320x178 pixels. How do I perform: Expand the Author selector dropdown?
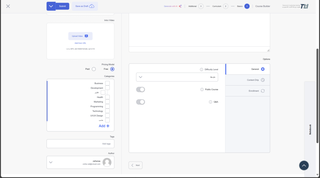[x=51, y=162]
